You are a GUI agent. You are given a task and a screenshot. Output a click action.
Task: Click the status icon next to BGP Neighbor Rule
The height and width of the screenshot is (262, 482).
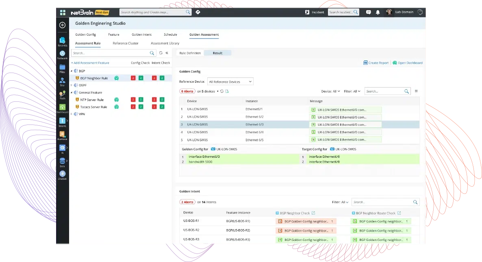(x=117, y=78)
